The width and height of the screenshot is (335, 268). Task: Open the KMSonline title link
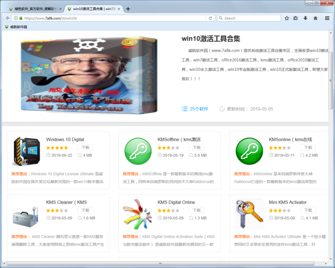[x=290, y=139]
